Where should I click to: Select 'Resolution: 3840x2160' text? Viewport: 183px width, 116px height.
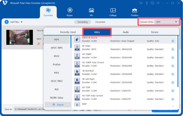(x=121, y=49)
